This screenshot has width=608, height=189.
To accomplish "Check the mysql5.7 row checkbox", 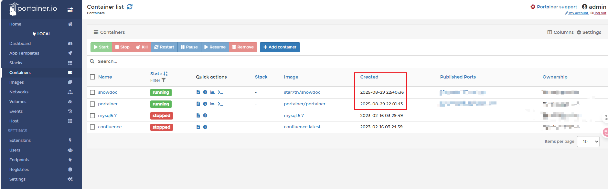I will pos(92,116).
